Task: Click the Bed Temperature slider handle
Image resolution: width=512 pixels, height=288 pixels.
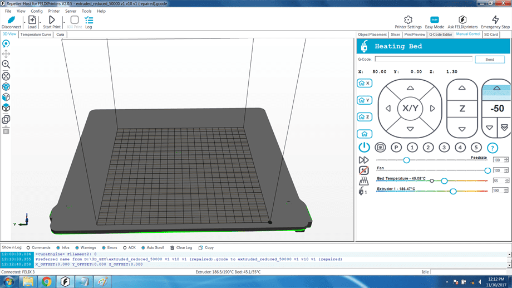Action: click(x=444, y=181)
